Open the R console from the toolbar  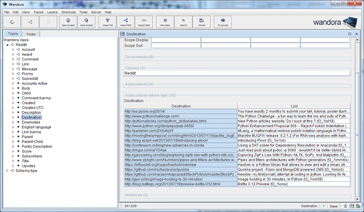(222, 22)
